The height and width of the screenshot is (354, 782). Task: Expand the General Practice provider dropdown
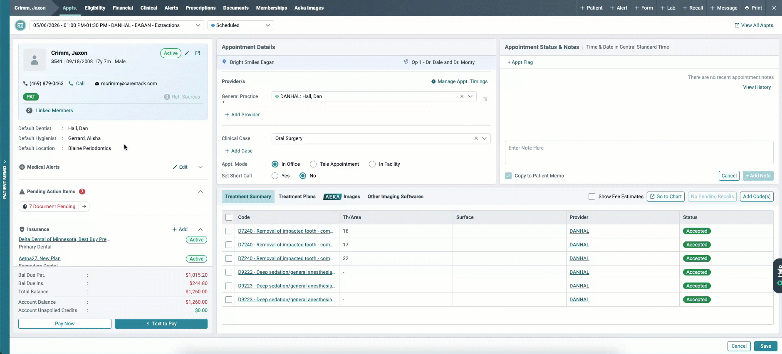pyautogui.click(x=470, y=96)
